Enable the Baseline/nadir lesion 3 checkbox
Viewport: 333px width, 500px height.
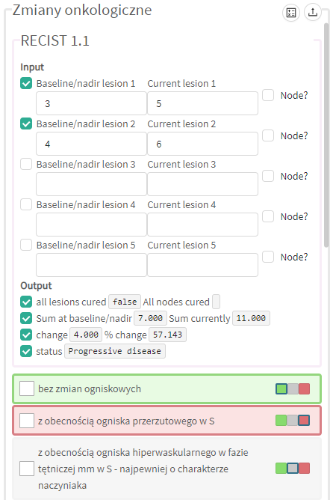click(x=26, y=164)
